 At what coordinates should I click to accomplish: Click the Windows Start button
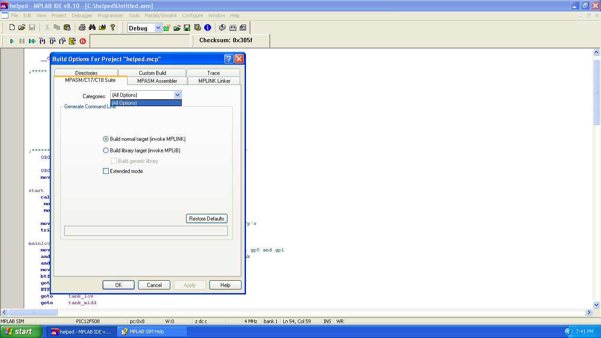point(21,331)
